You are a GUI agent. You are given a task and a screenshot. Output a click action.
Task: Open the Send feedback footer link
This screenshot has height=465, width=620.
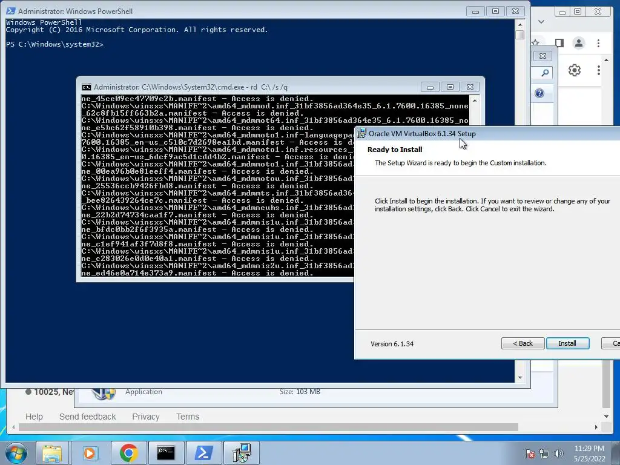87,417
